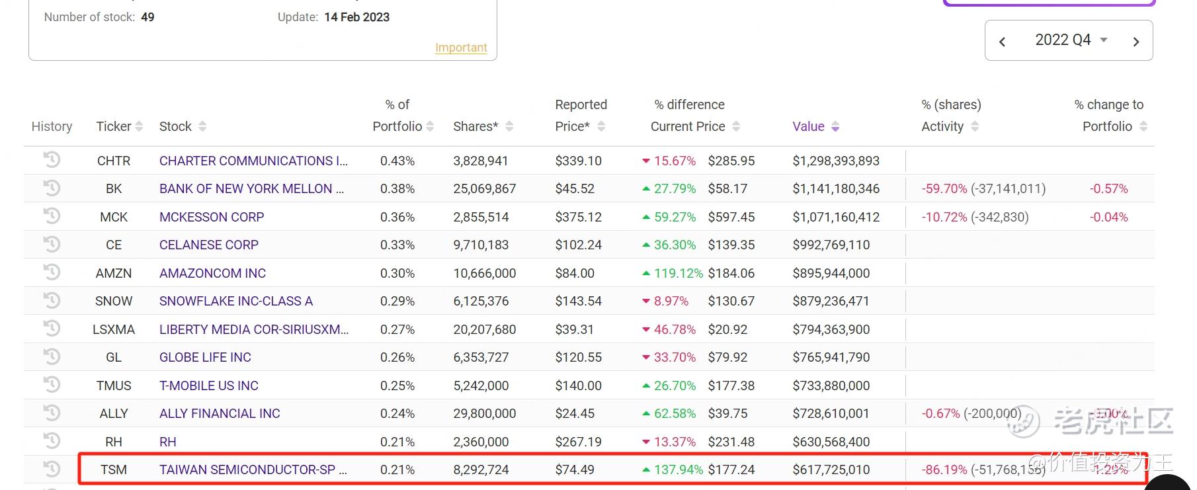The image size is (1197, 490).
Task: Open CELANESE CORP stock link
Action: click(x=209, y=245)
